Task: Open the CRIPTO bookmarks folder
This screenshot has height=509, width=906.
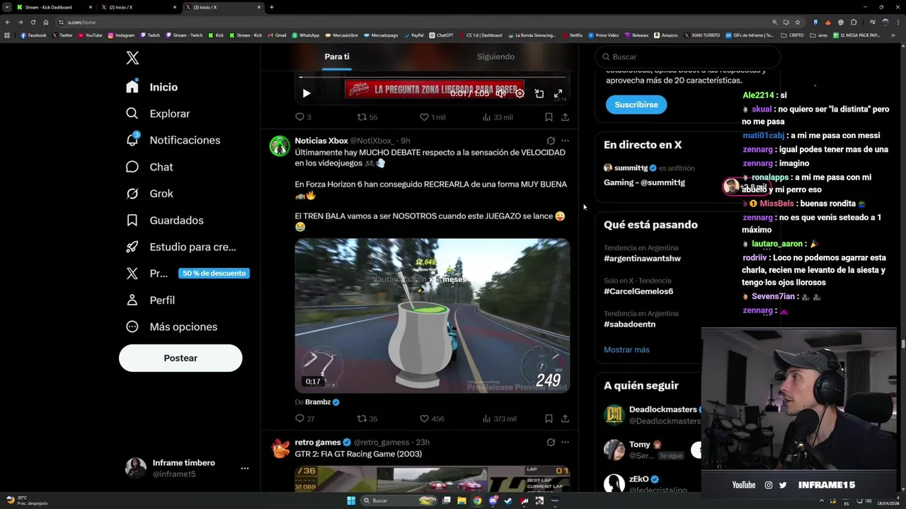Action: pos(792,35)
